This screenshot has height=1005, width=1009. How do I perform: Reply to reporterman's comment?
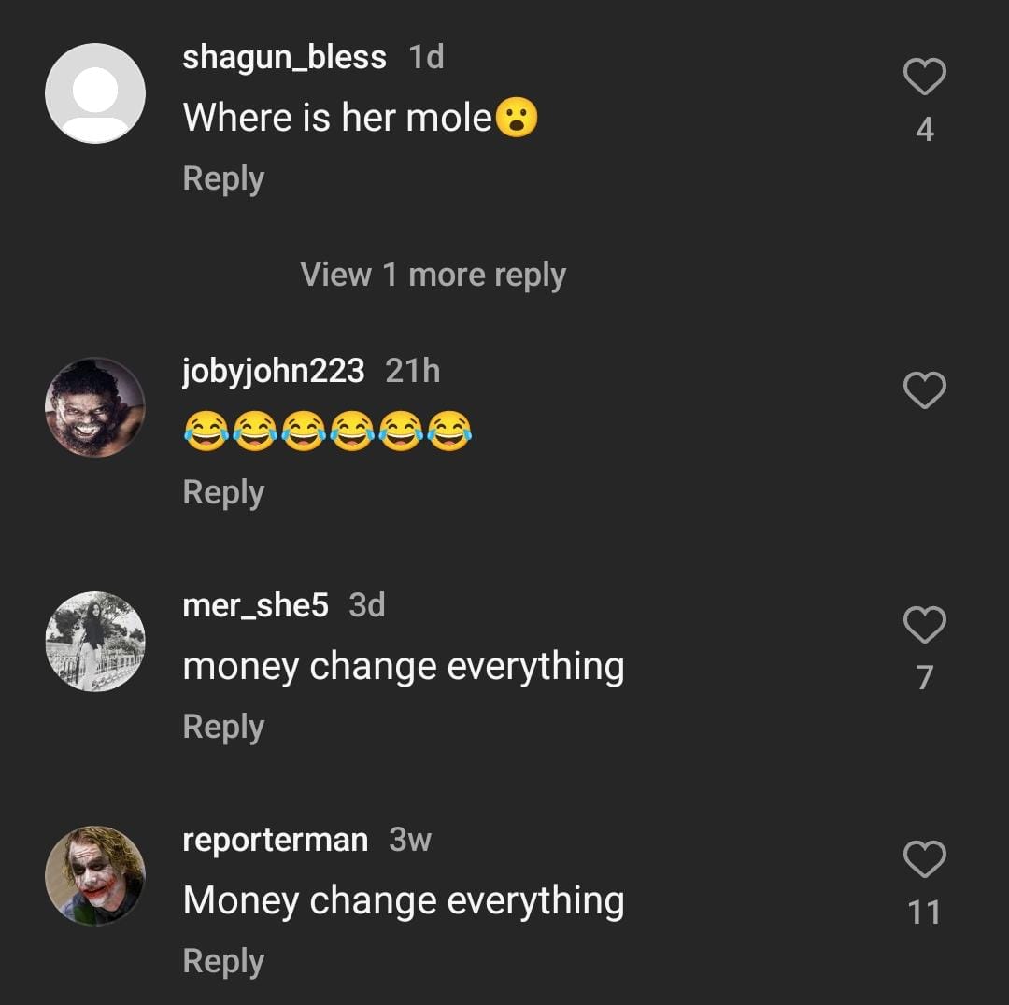[223, 961]
